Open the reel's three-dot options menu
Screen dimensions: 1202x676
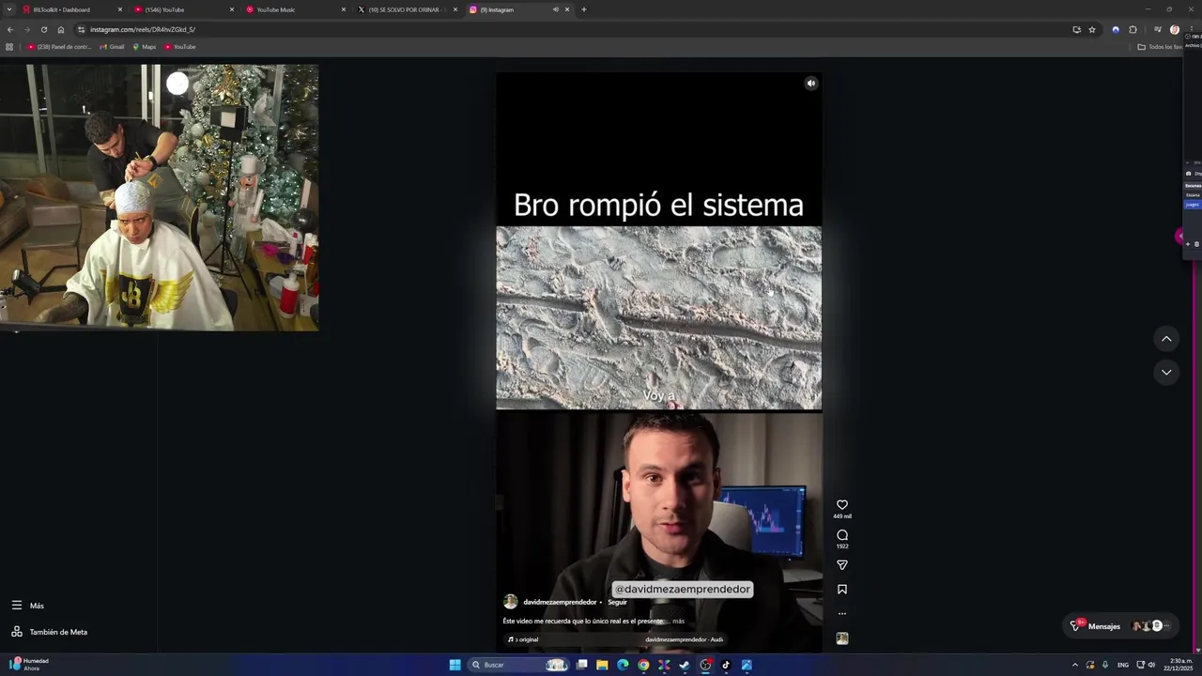click(842, 614)
